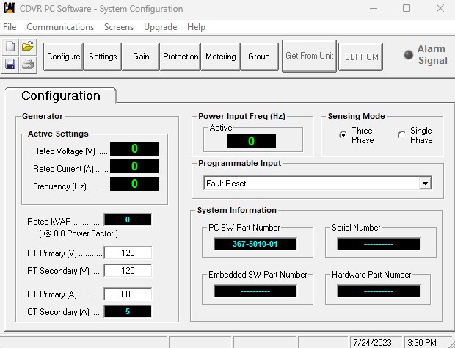
Task: Open the File menu
Action: (x=10, y=27)
